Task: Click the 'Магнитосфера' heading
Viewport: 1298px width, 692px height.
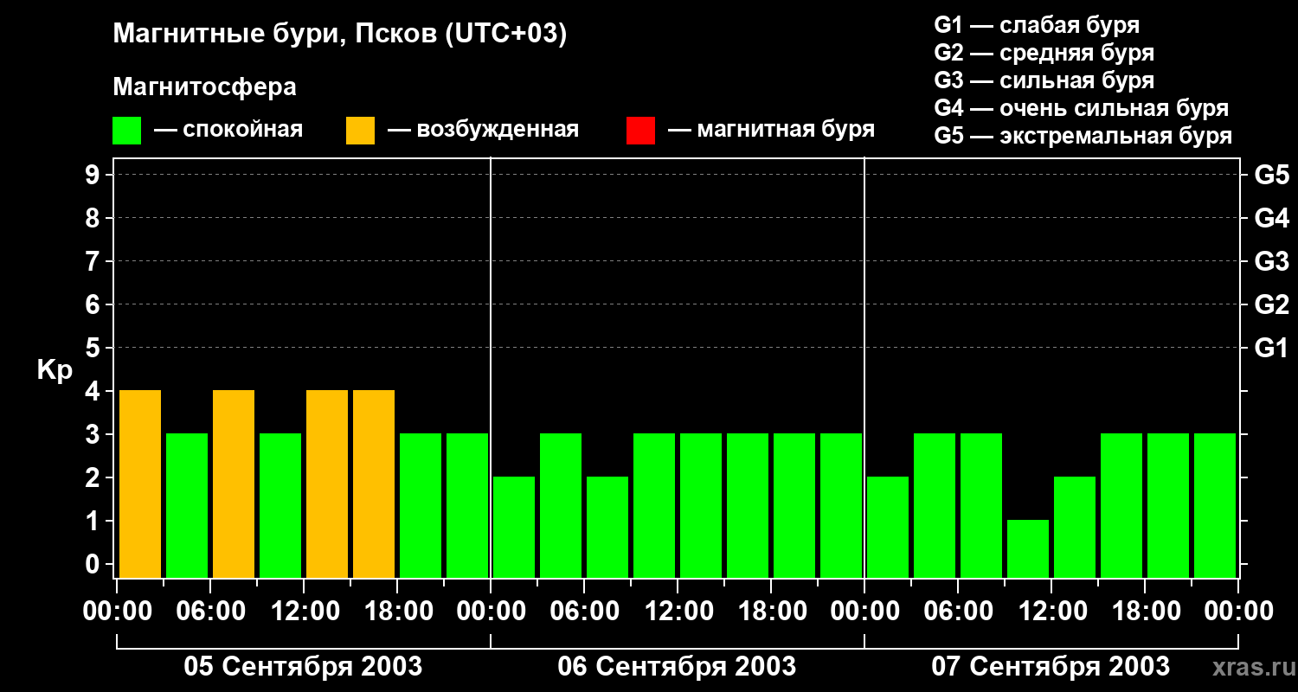Action: pos(204,87)
